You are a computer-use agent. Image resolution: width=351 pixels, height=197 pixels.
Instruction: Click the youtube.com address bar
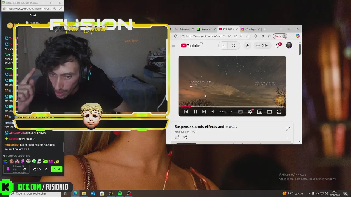click(x=206, y=36)
